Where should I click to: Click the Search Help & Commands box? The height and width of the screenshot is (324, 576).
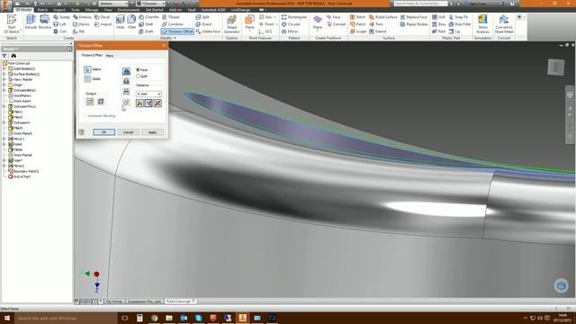[x=420, y=4]
